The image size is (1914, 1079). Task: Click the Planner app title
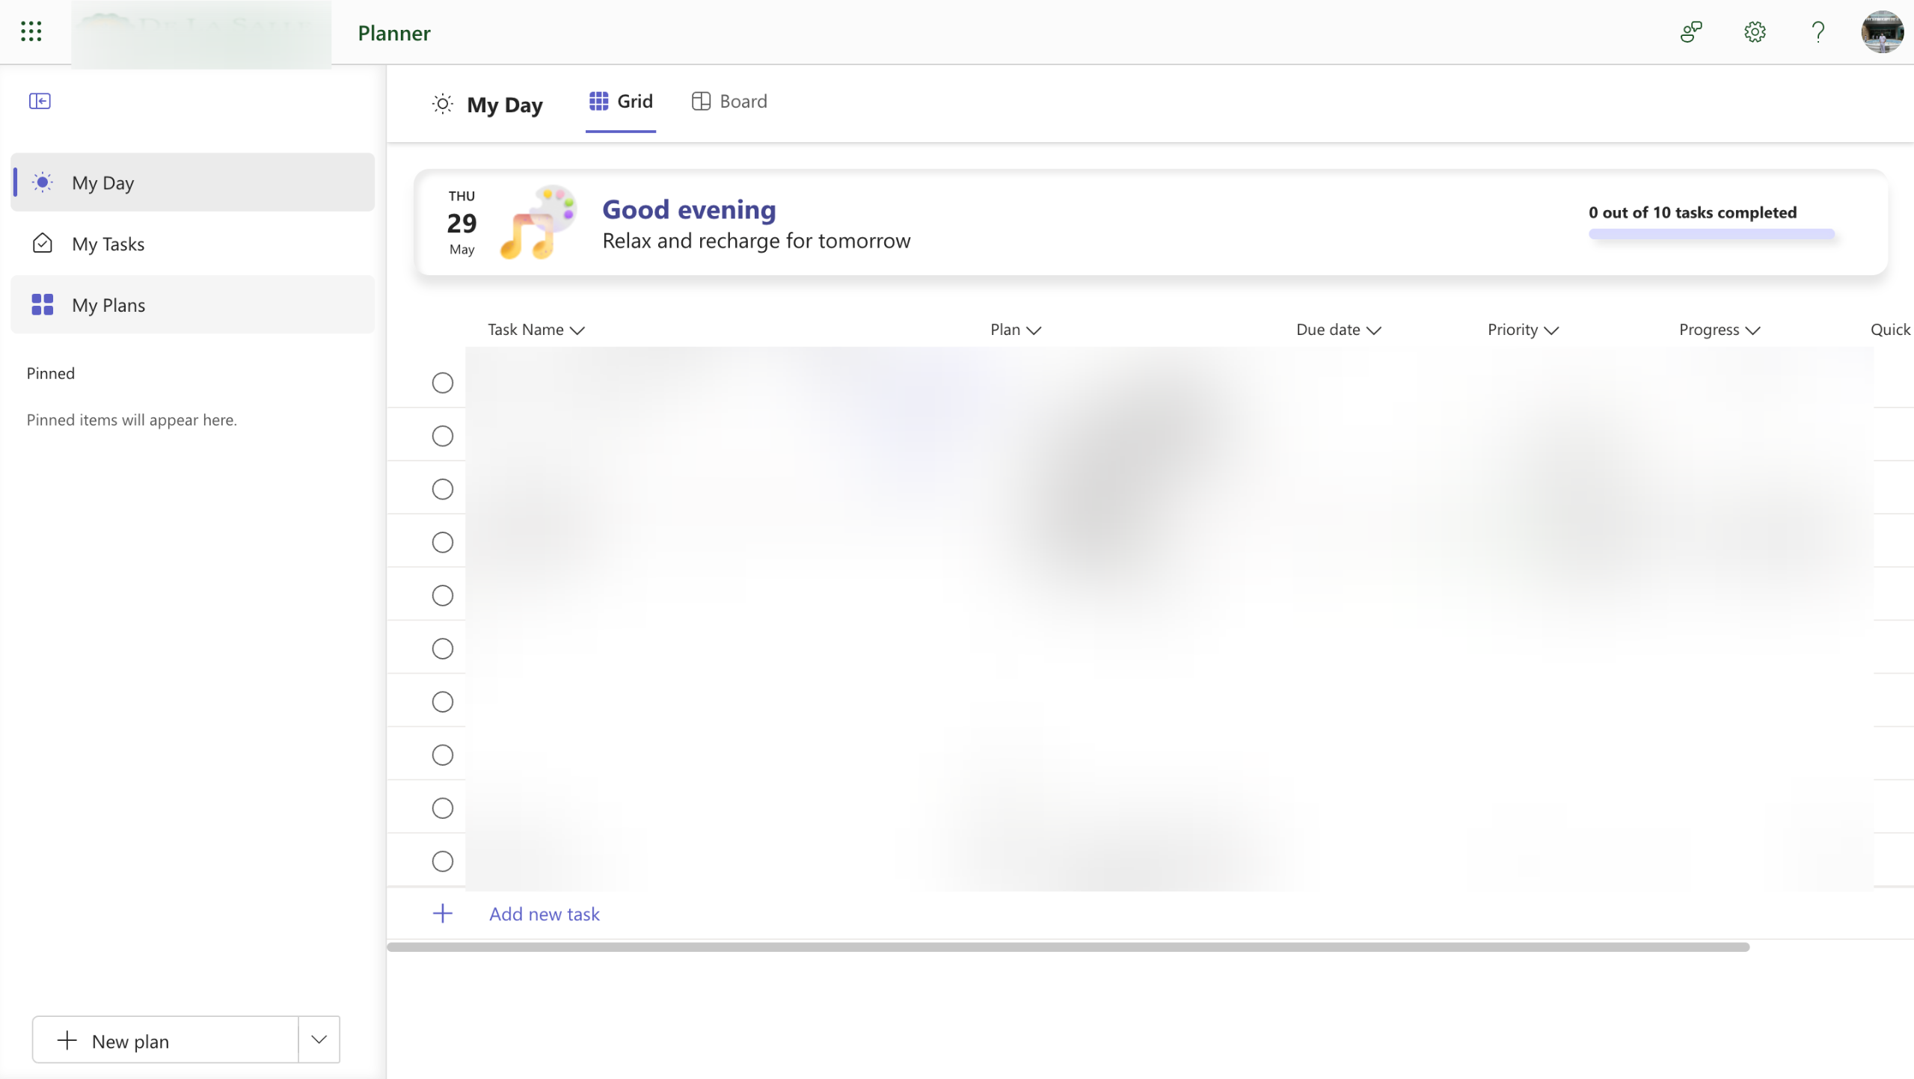coord(394,33)
